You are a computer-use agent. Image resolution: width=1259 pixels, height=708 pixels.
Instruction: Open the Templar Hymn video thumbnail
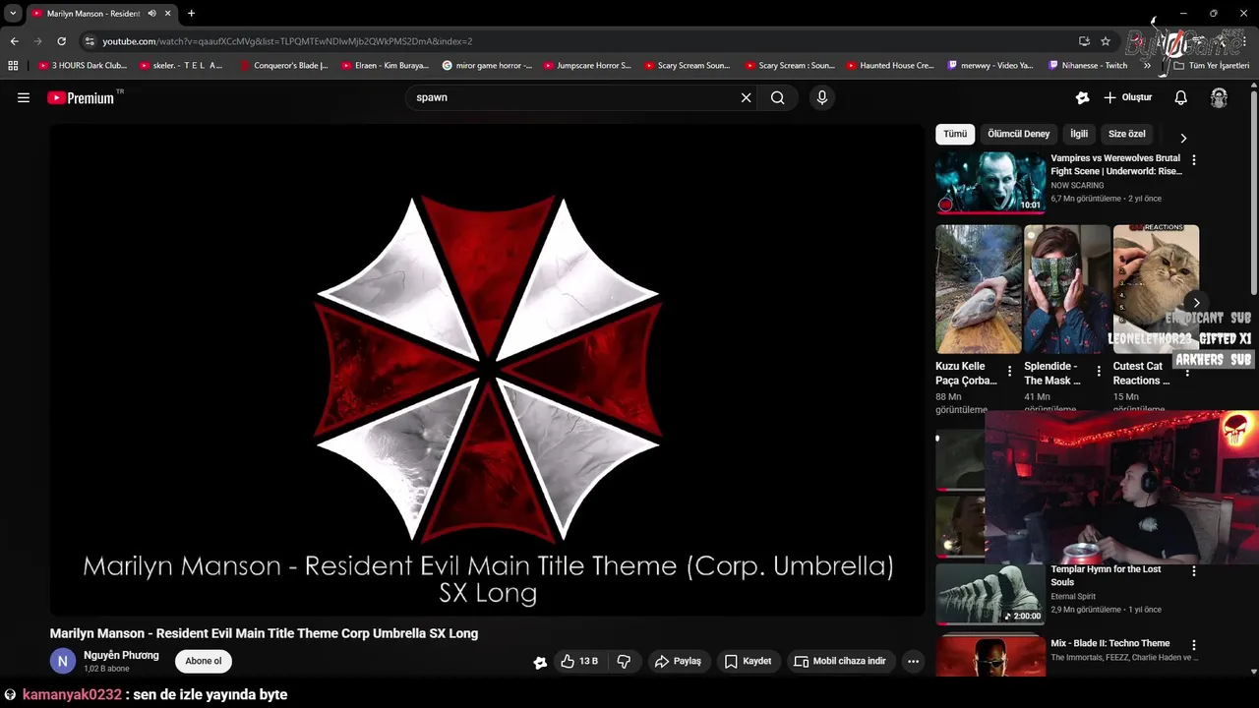[990, 594]
